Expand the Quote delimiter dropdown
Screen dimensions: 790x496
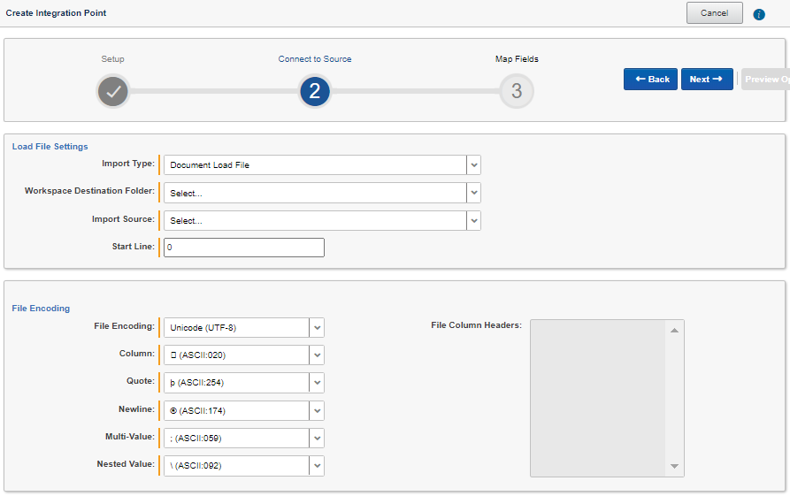click(x=244, y=383)
